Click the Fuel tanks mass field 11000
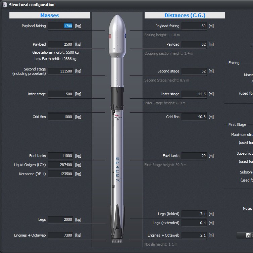 tap(61, 156)
